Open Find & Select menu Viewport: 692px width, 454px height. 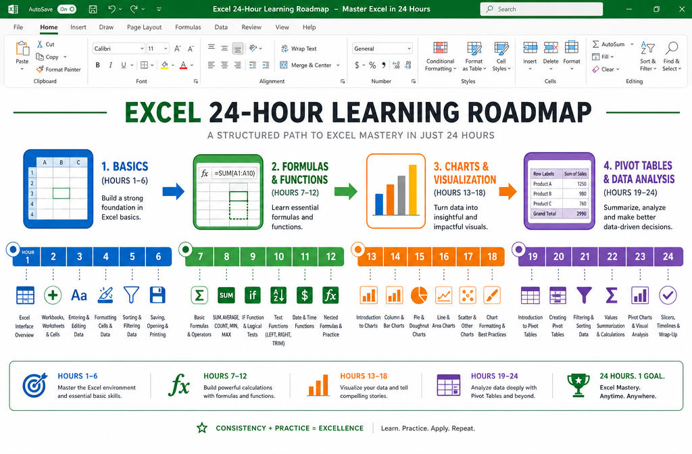click(x=672, y=56)
